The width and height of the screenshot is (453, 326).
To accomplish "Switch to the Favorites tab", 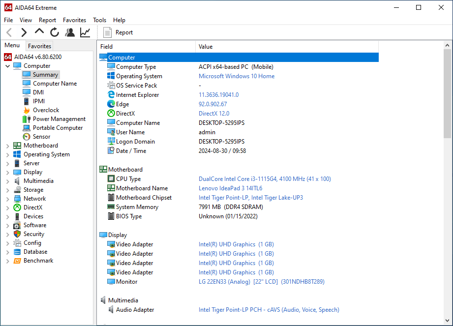I will click(x=39, y=46).
